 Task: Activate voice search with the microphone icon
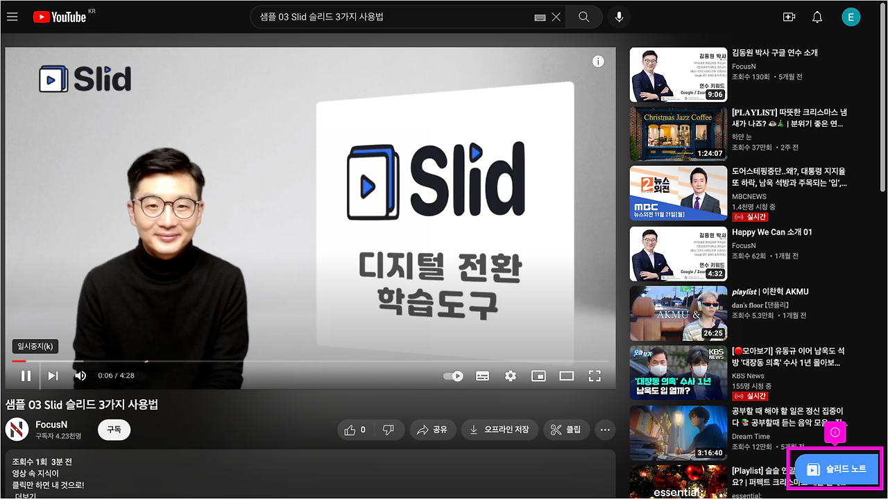click(x=618, y=17)
